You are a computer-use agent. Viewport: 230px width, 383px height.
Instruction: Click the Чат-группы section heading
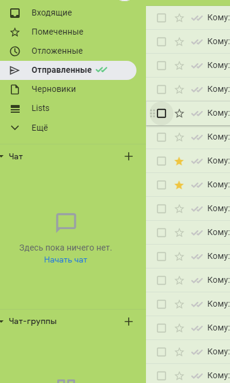point(33,322)
